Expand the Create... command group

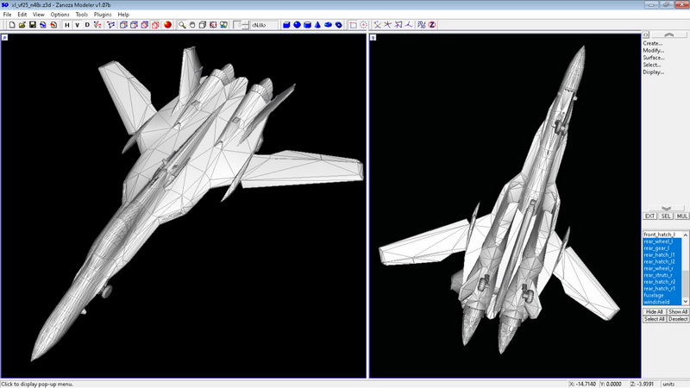click(653, 43)
